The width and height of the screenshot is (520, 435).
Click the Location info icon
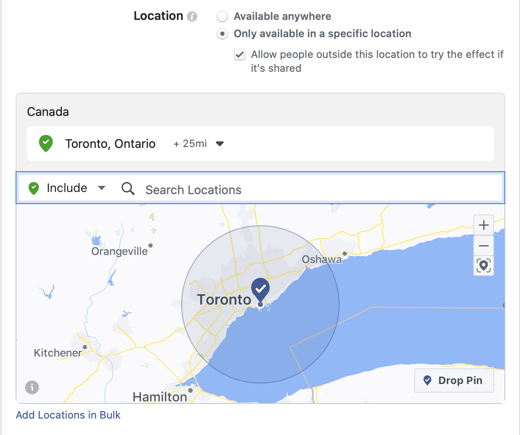[192, 17]
